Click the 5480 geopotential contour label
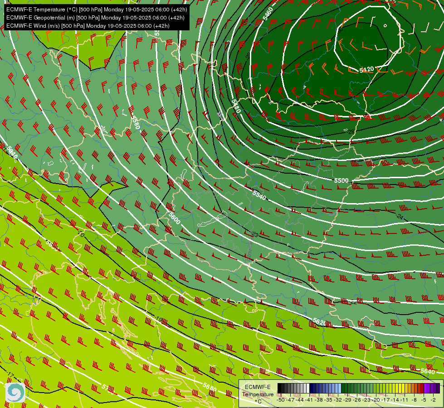This screenshot has width=444, height=408. click(x=235, y=106)
